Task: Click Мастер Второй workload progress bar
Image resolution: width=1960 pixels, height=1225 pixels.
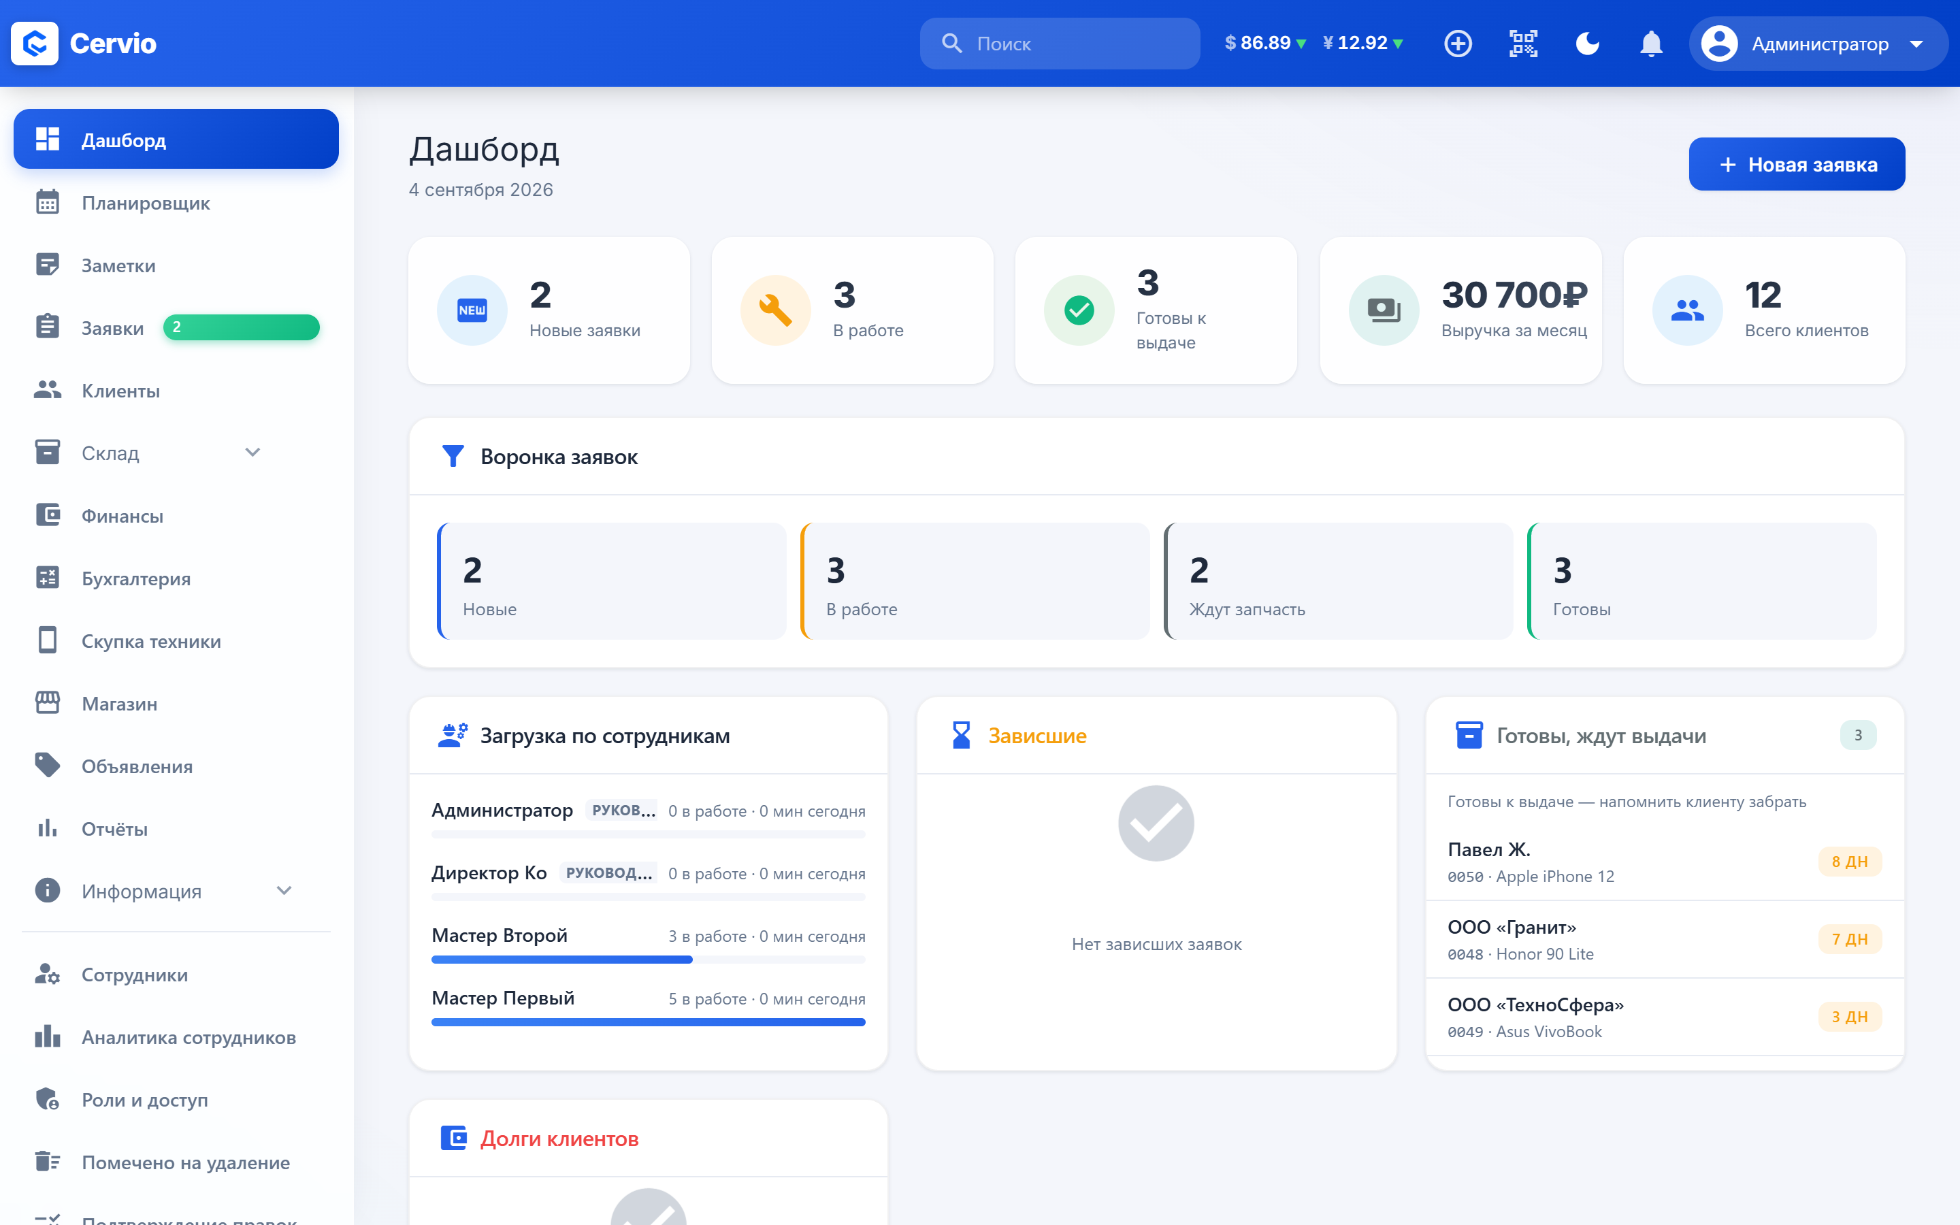Action: click(648, 960)
